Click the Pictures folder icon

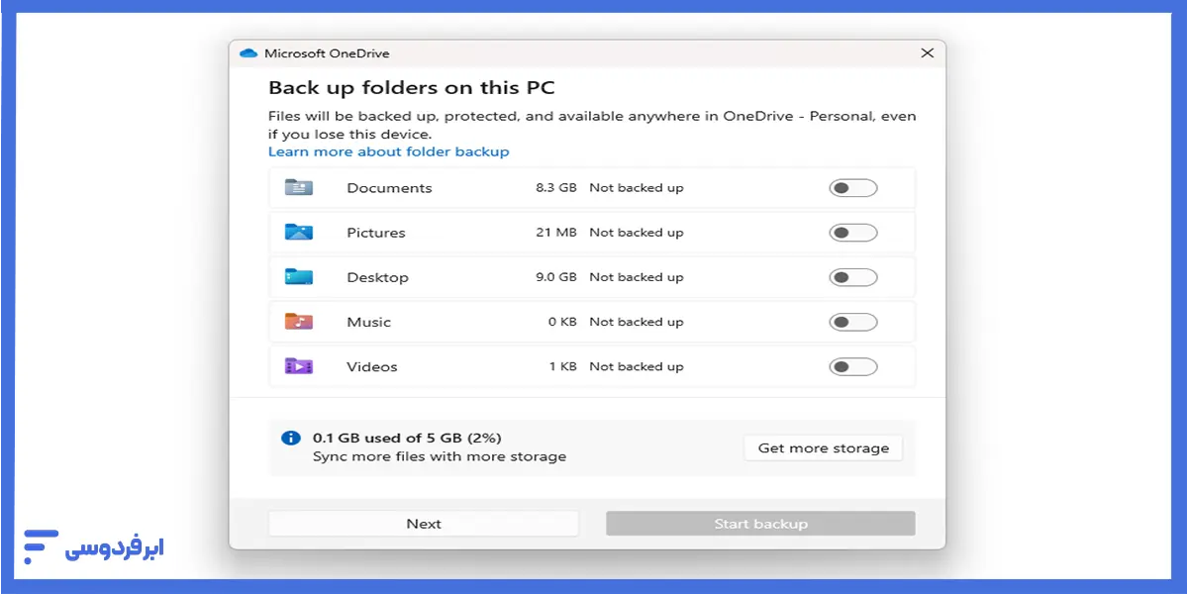299,232
